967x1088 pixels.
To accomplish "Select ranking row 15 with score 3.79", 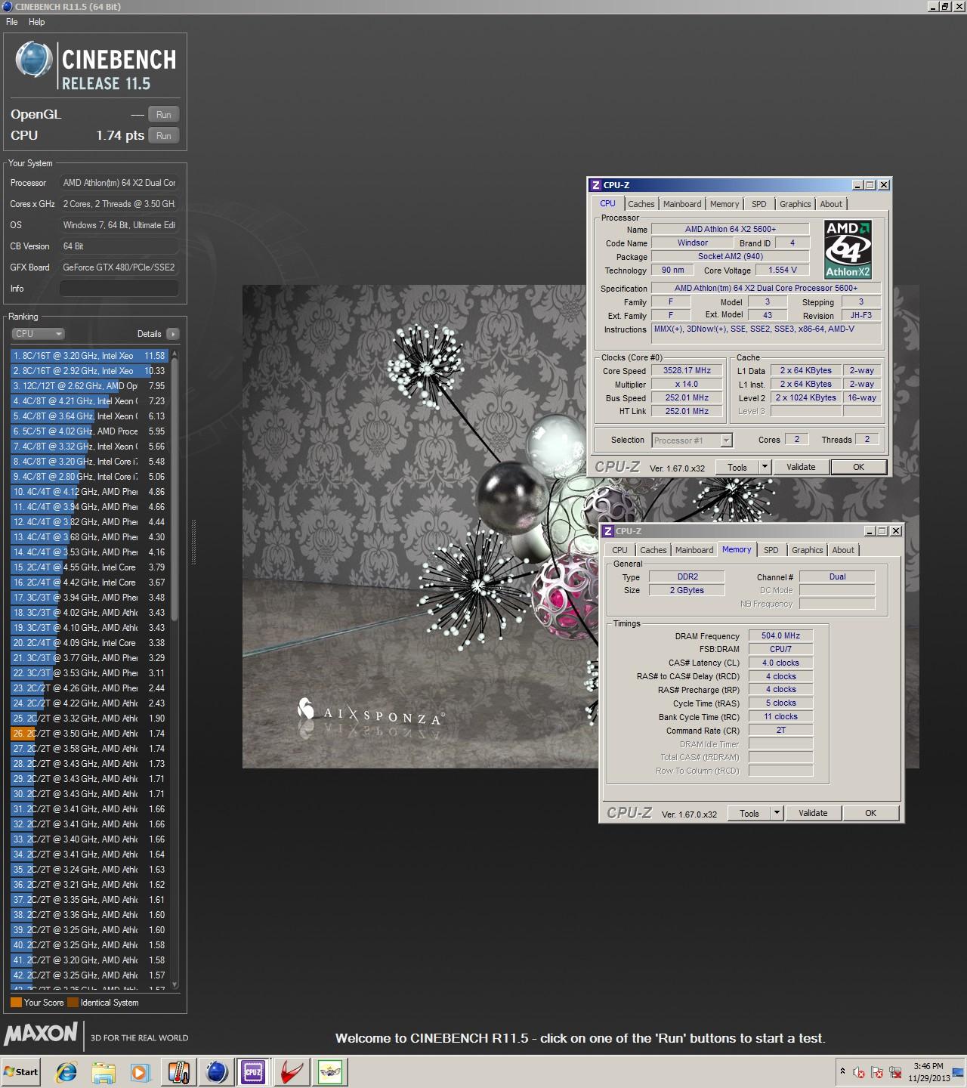I will [89, 567].
